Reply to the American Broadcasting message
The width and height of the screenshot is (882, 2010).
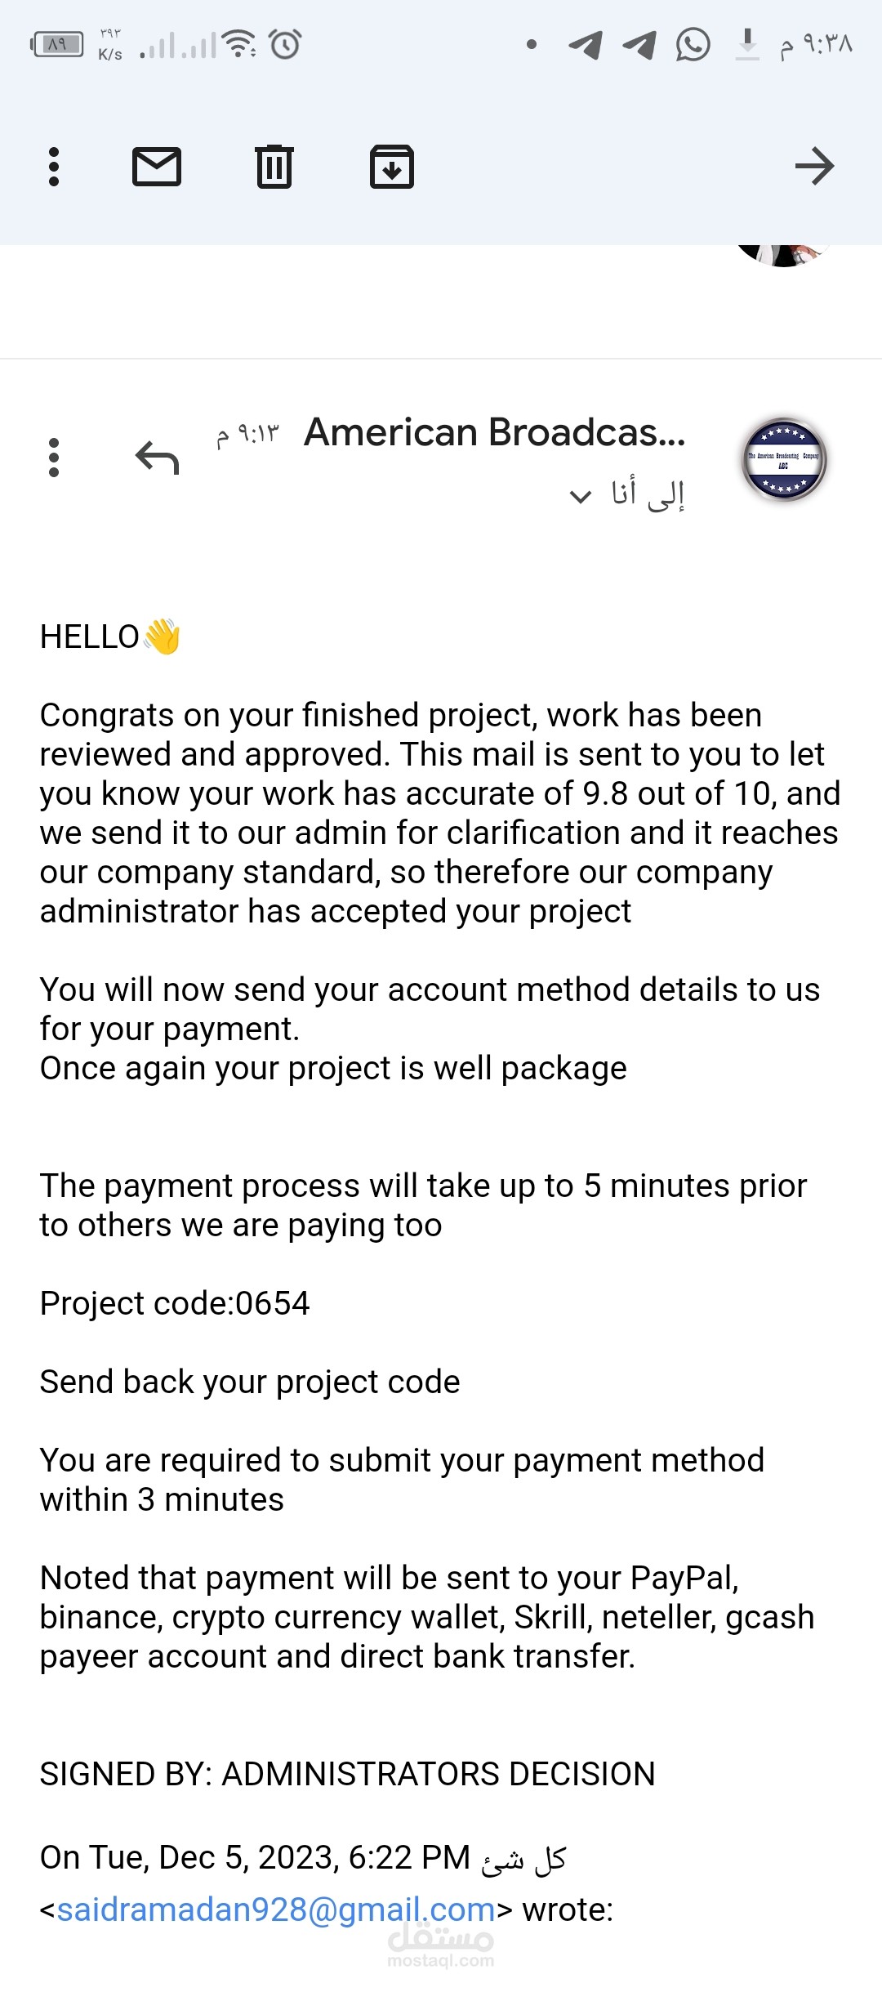[157, 458]
